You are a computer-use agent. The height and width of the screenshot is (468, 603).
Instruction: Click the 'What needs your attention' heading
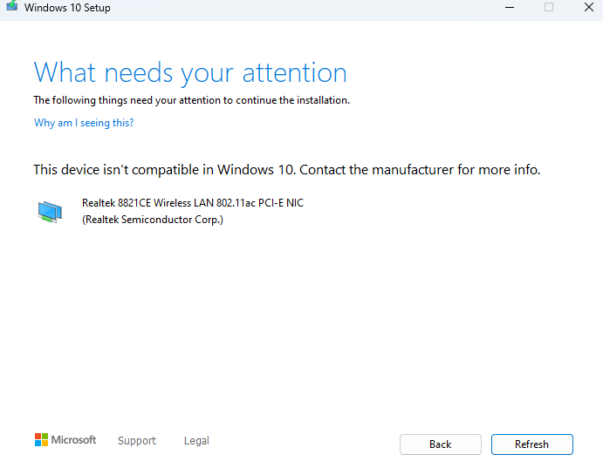click(190, 73)
